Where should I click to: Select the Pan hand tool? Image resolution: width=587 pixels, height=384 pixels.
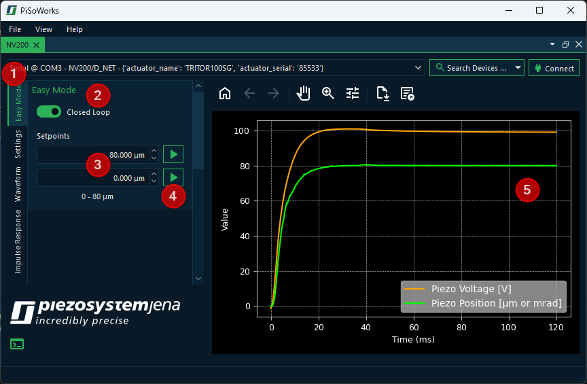tap(304, 94)
